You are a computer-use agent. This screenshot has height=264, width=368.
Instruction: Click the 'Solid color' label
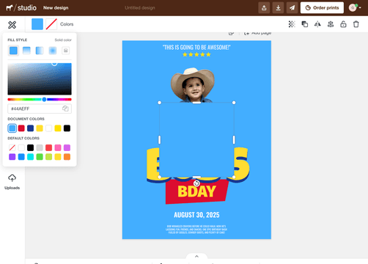(63, 40)
